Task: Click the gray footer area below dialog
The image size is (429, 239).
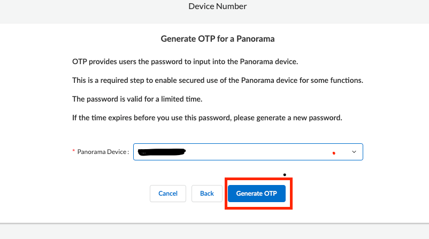Action: coord(214,232)
